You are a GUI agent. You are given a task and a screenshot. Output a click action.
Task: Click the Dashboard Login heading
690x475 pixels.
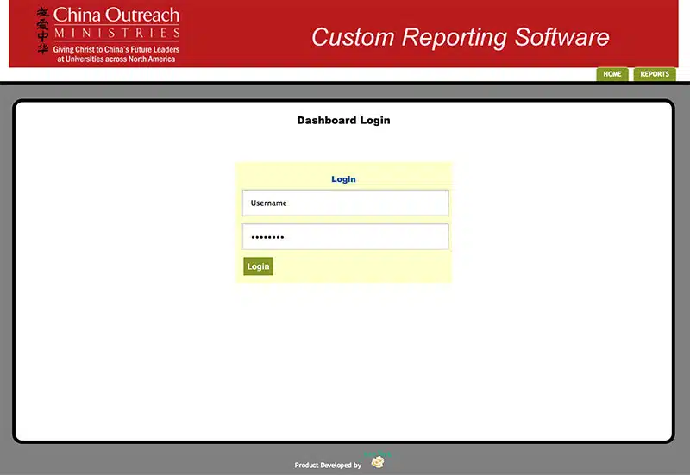tap(343, 121)
